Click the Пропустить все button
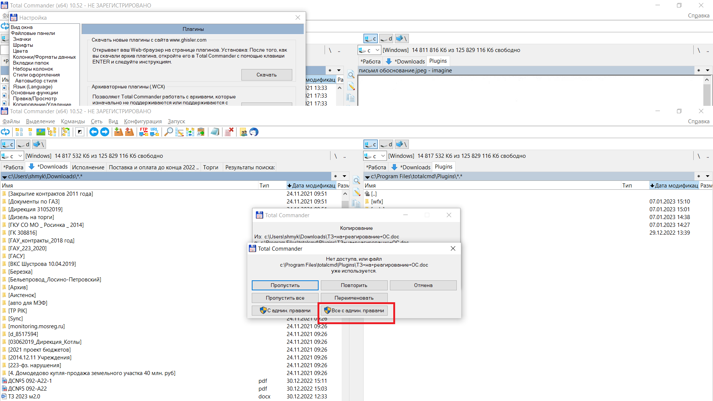This screenshot has height=401, width=713. point(285,298)
